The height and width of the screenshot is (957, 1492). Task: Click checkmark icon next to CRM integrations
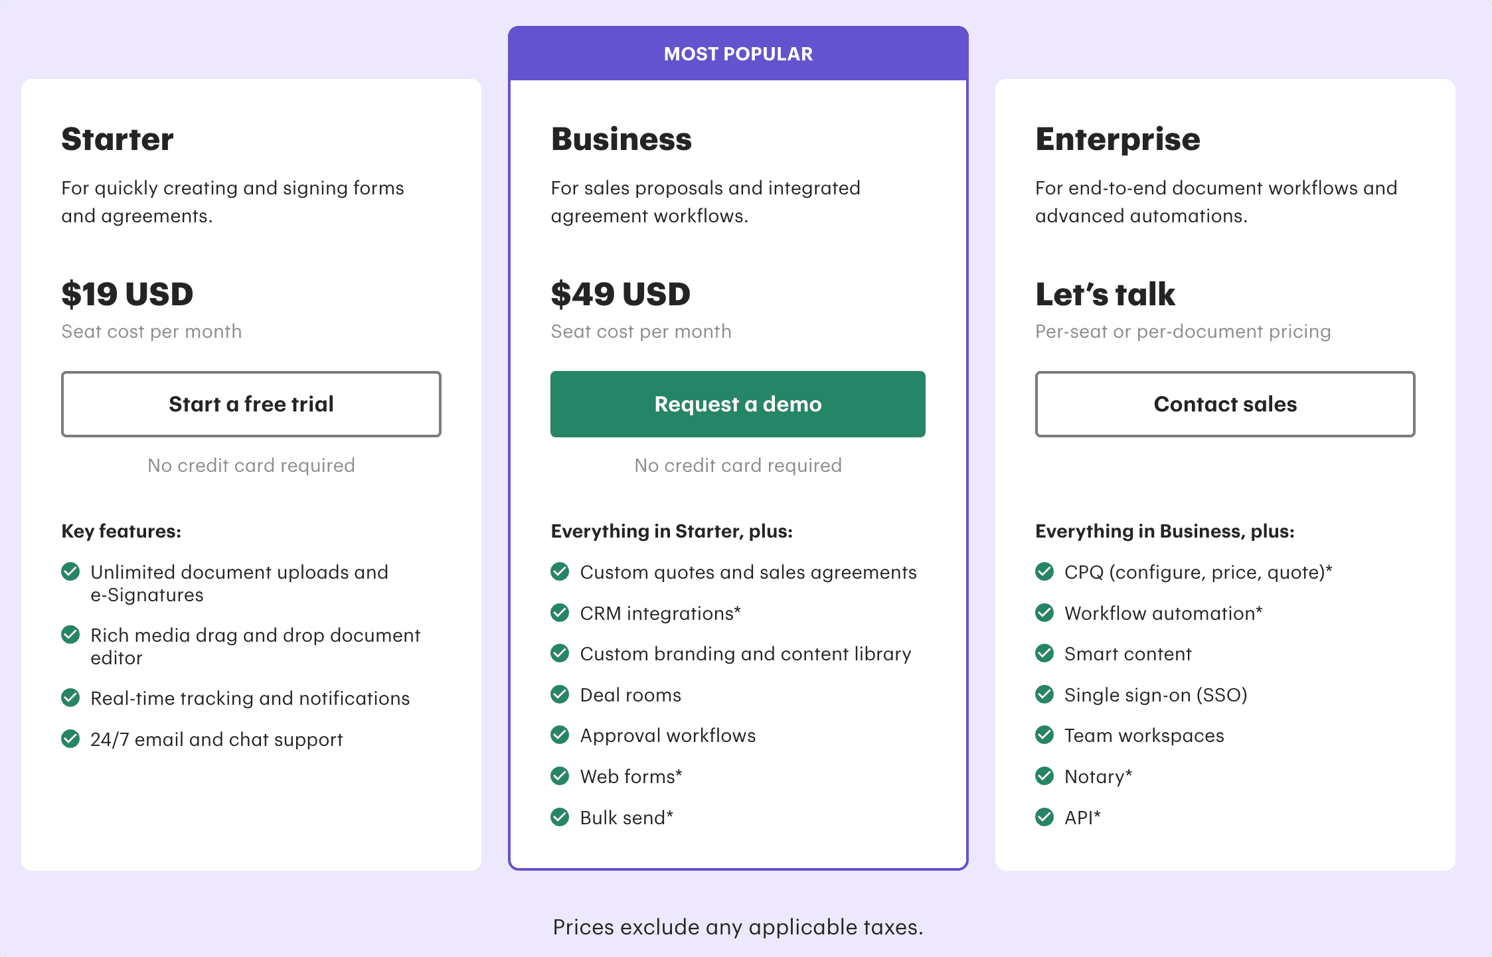click(560, 613)
